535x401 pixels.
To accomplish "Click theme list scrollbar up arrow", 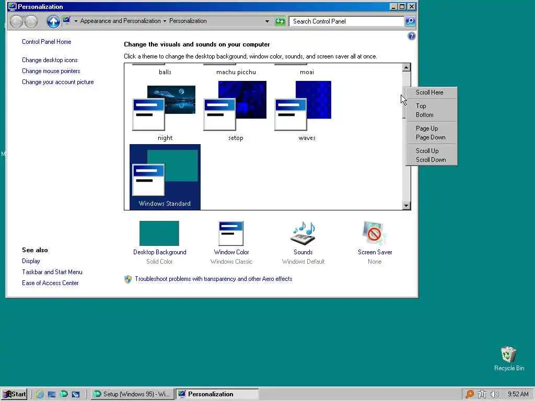I will point(406,67).
